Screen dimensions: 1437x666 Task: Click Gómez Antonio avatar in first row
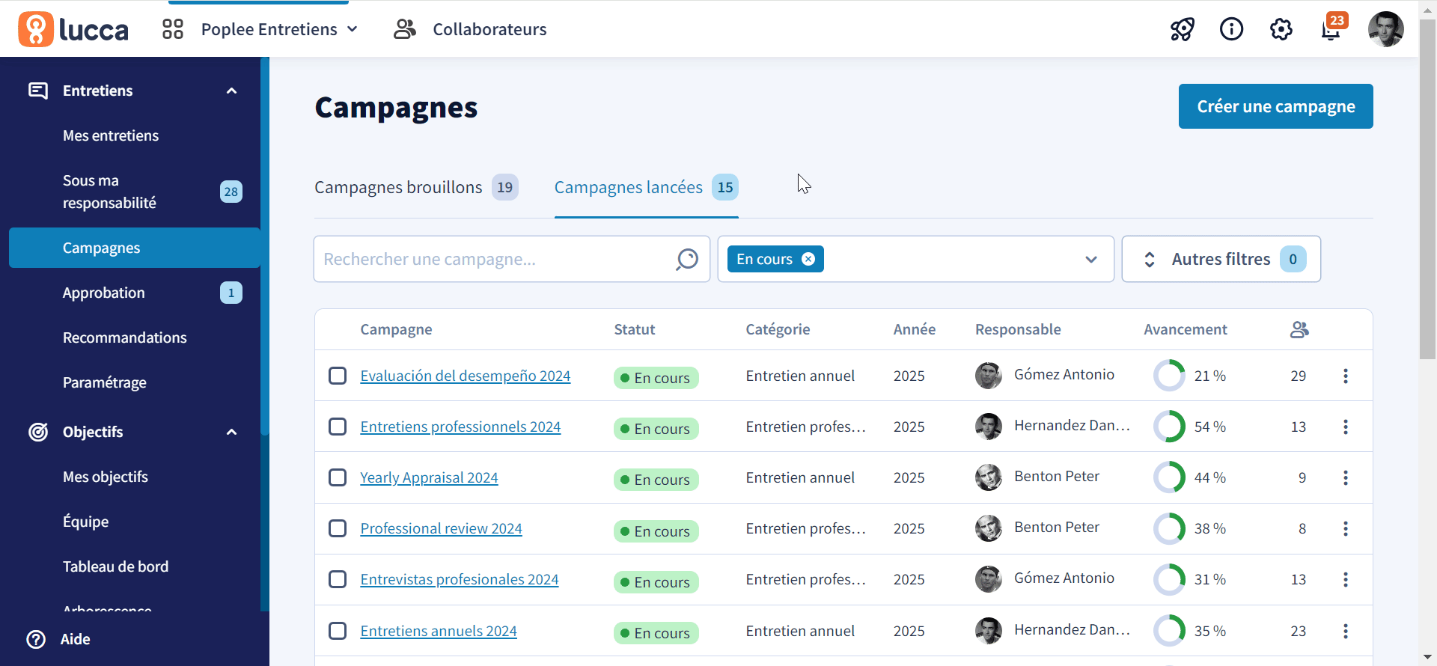point(989,376)
